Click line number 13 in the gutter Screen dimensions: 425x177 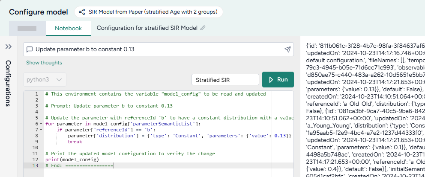coord(36,165)
